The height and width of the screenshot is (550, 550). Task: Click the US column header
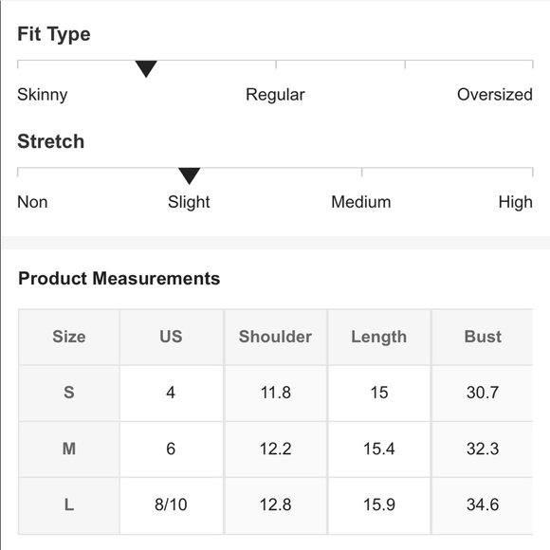[x=171, y=337]
